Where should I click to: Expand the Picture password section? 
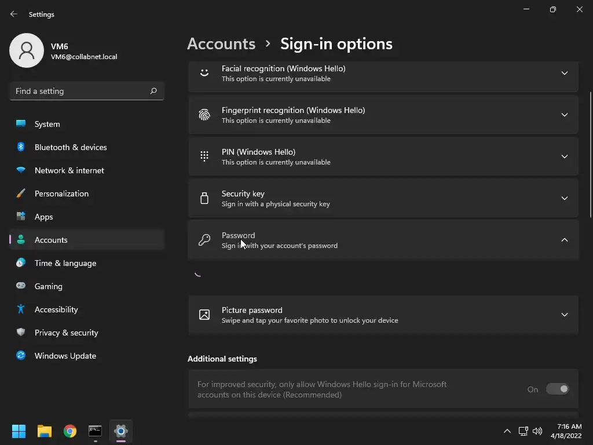pos(564,315)
